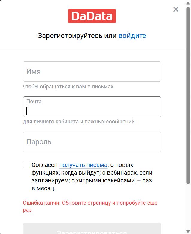The image size is (191, 234).
Task: Click inside the Почта email field
Action: (x=92, y=107)
